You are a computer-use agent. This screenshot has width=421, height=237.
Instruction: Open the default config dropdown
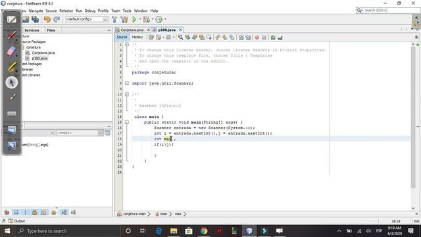pos(87,19)
